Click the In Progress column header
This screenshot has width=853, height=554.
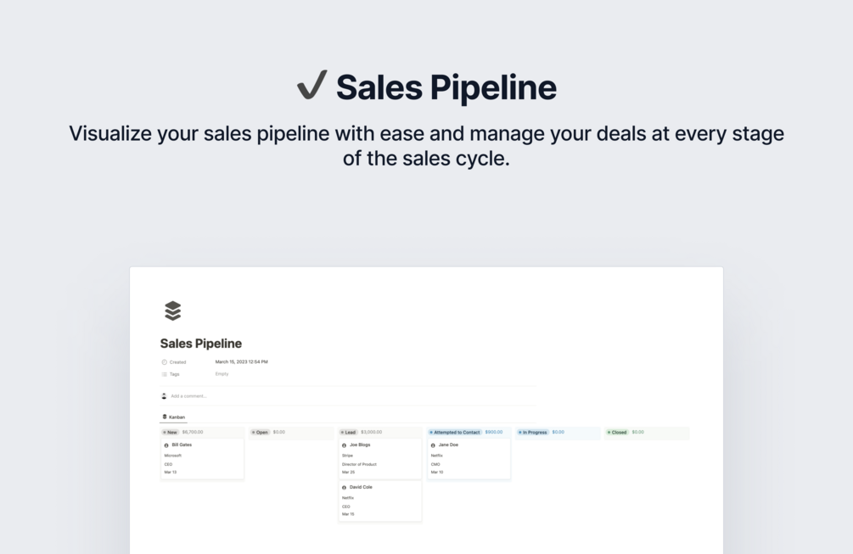(x=534, y=433)
